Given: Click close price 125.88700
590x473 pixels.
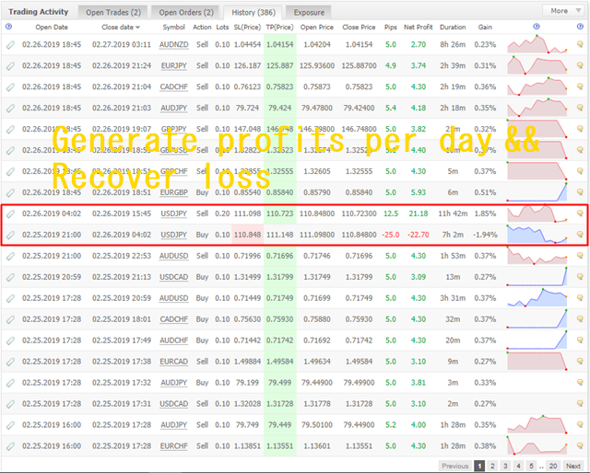Looking at the screenshot, I should [x=359, y=65].
